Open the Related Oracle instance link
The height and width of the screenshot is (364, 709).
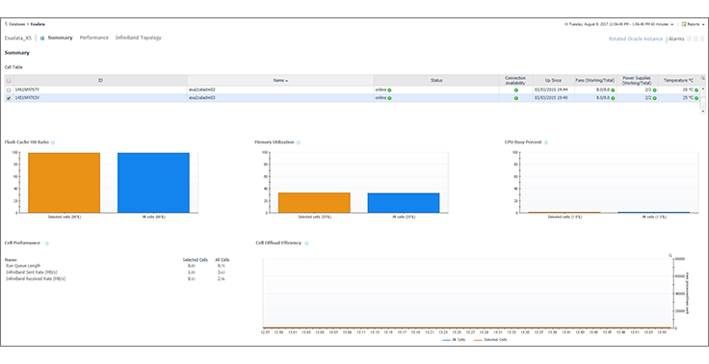coord(635,39)
